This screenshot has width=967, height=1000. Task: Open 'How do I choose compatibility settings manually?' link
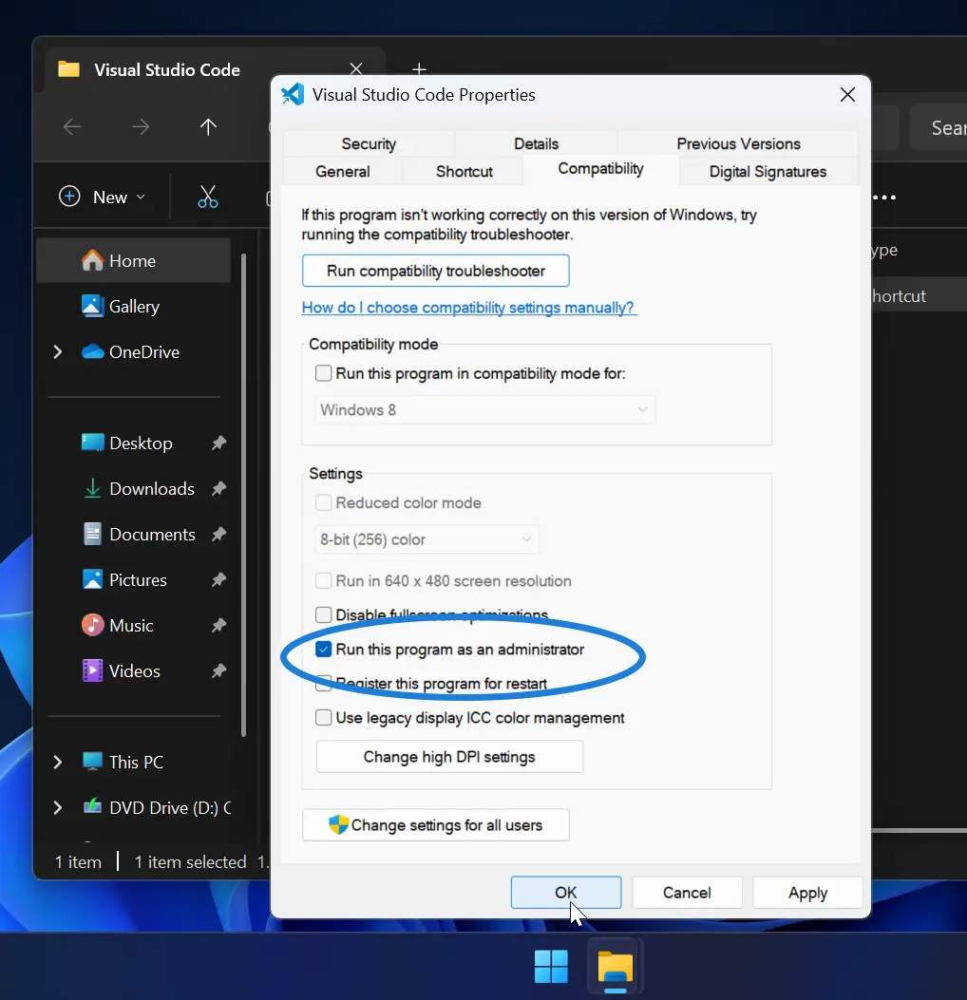coord(469,308)
